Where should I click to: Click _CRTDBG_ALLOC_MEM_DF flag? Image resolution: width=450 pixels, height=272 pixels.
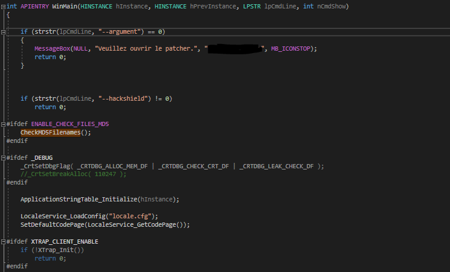pyautogui.click(x=112, y=166)
